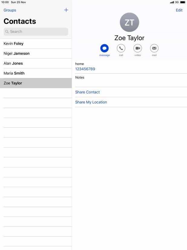The image size is (187, 250).
Task: Edit Zoe Taylor's contact
Action: [x=179, y=10]
